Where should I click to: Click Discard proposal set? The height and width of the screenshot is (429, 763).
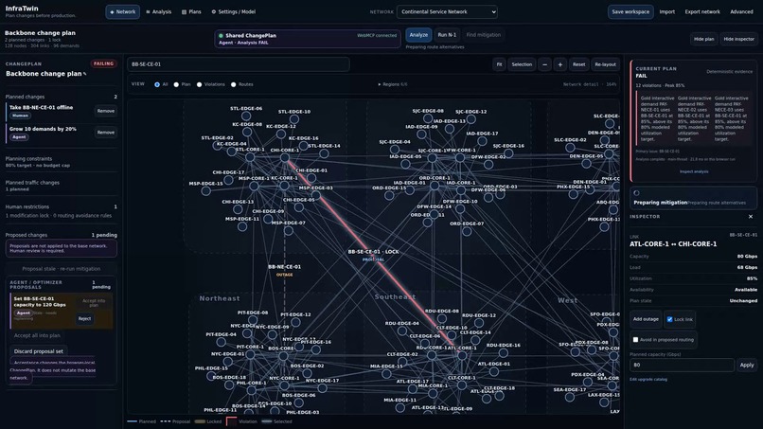39,351
